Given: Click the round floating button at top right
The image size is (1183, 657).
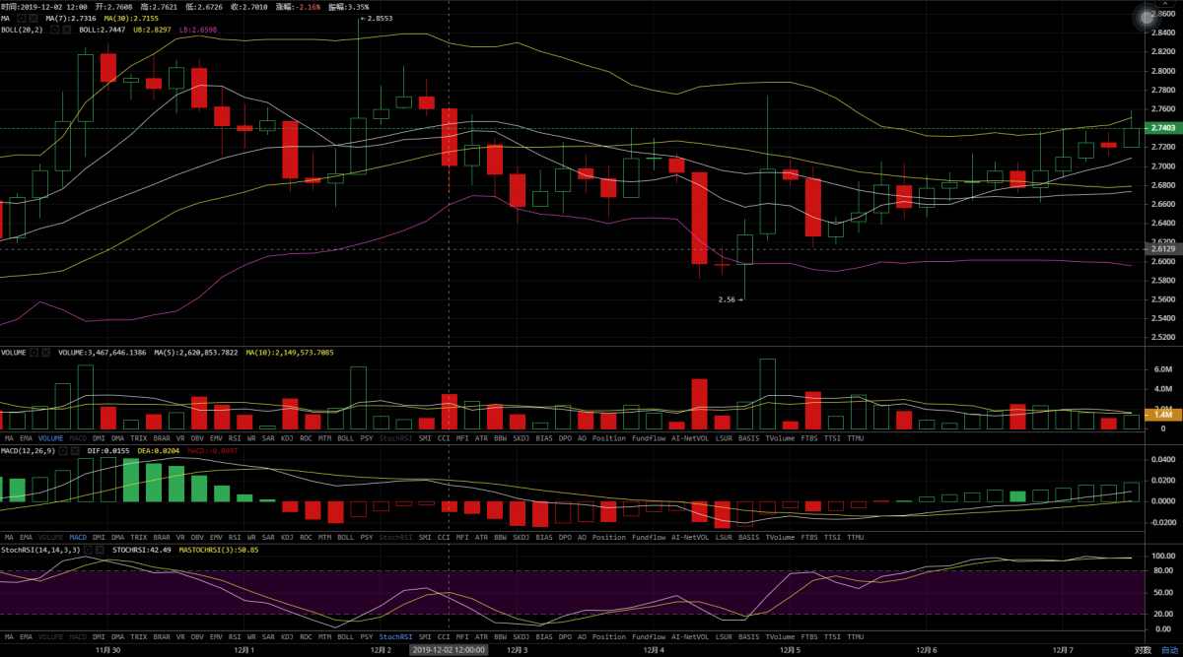Looking at the screenshot, I should coord(1145,17).
